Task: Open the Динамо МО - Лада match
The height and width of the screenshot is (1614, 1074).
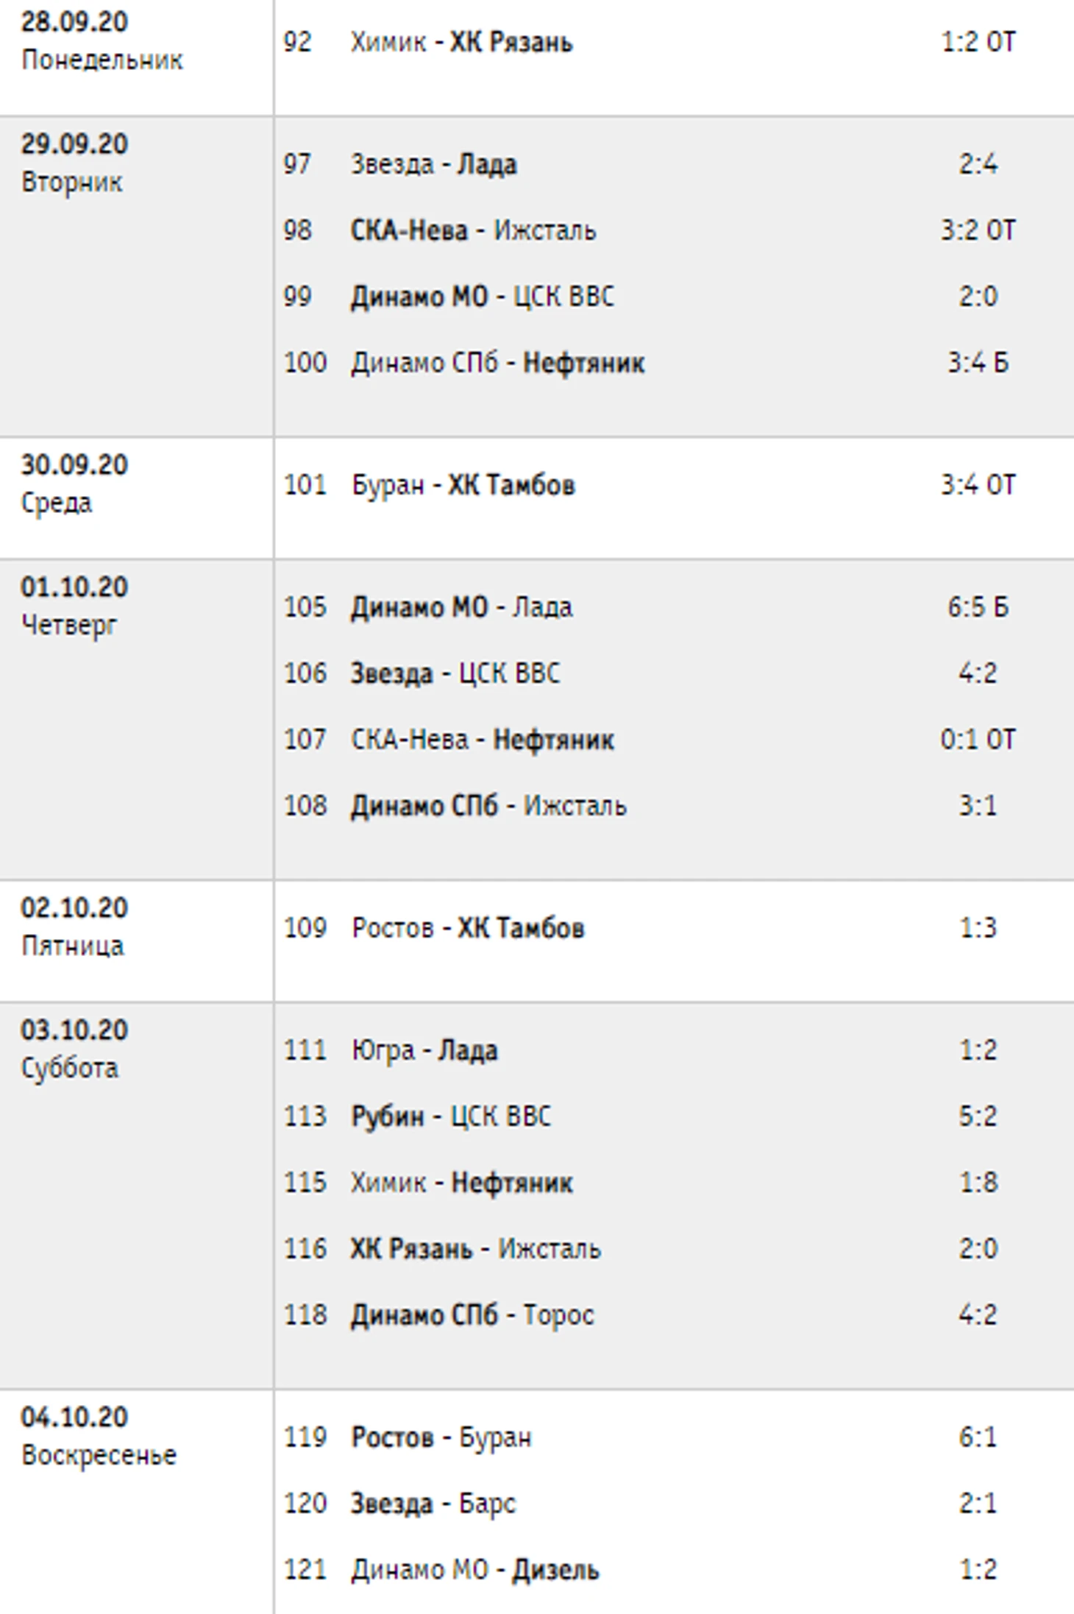Action: point(461,607)
